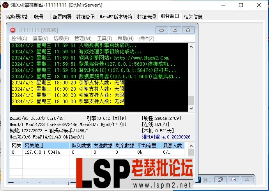This screenshot has width=269, height=191.
Task: Click the [在线:0/0/0] status text
Action: 155,124
